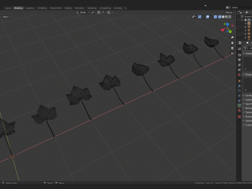Open the Render properties tab
252x189 pixels.
239,55
